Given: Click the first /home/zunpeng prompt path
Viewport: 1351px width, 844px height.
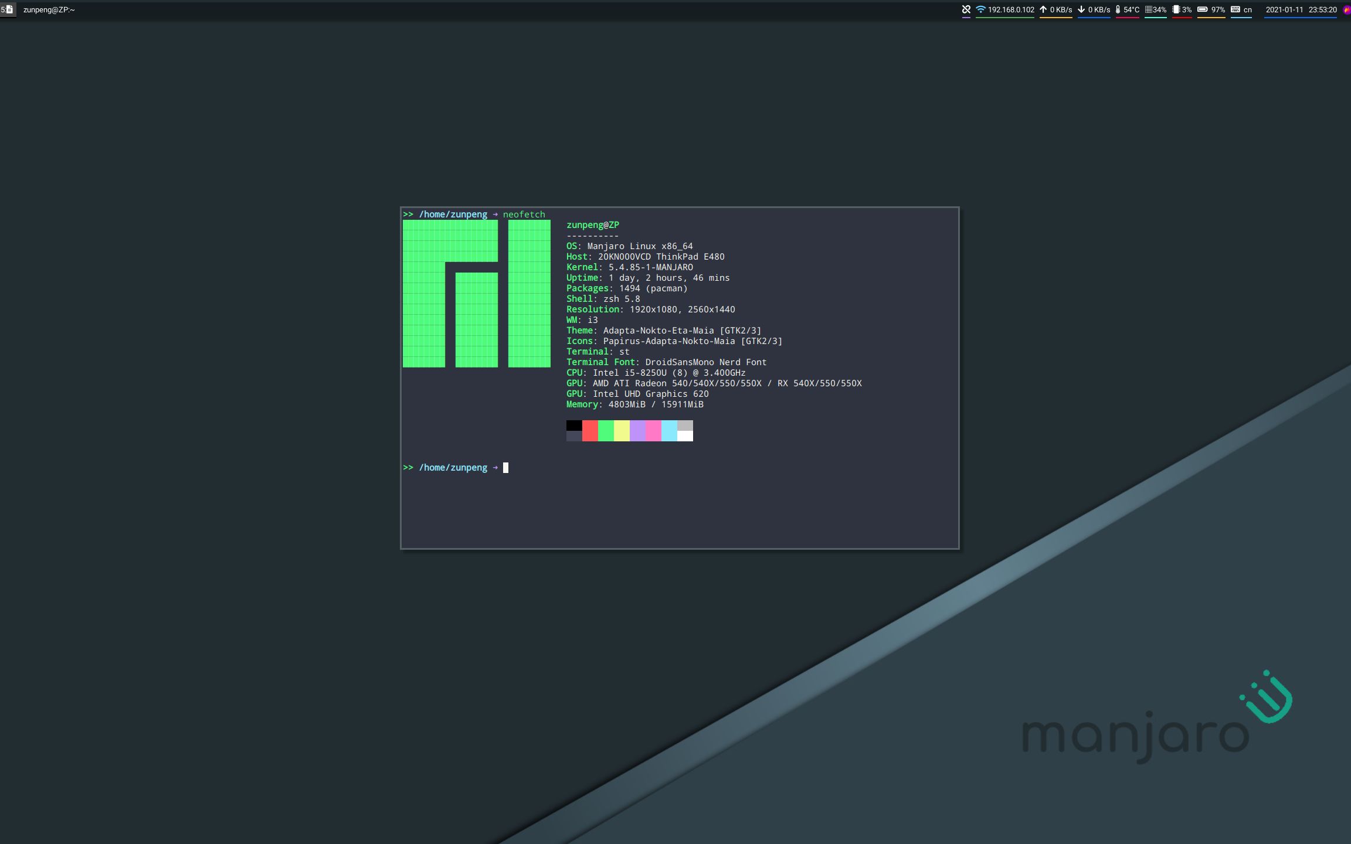Looking at the screenshot, I should click(x=453, y=215).
